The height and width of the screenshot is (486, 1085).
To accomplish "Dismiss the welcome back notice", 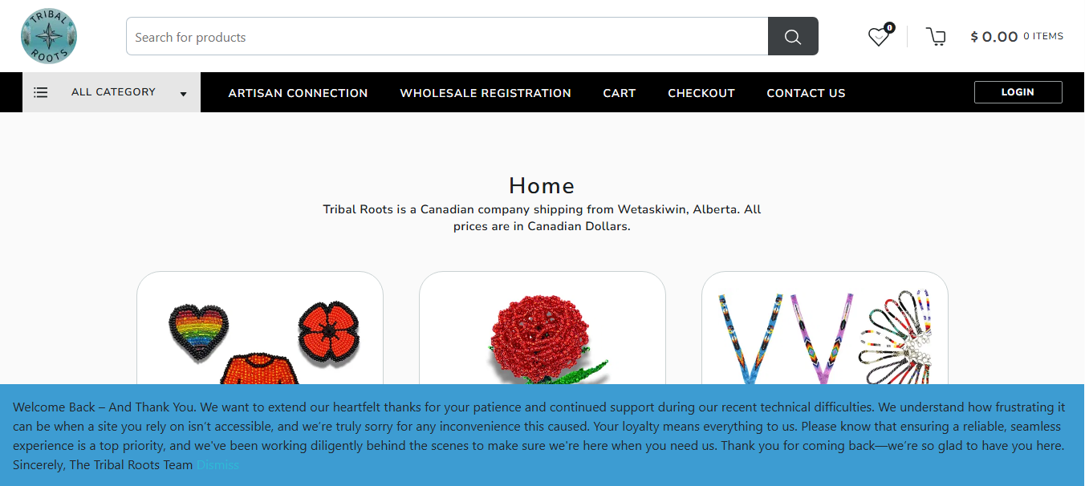I will pos(218,465).
